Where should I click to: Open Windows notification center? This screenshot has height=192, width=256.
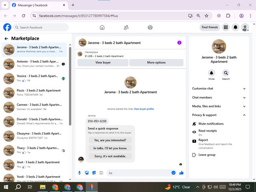tap(248, 187)
